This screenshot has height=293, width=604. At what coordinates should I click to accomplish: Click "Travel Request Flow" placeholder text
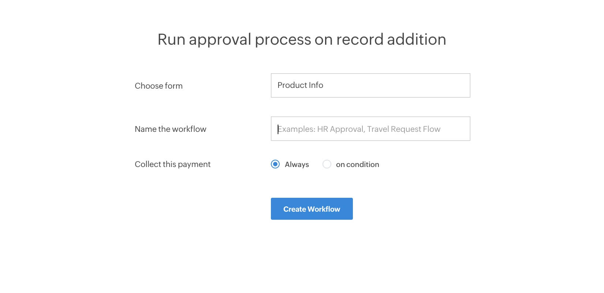coord(403,129)
